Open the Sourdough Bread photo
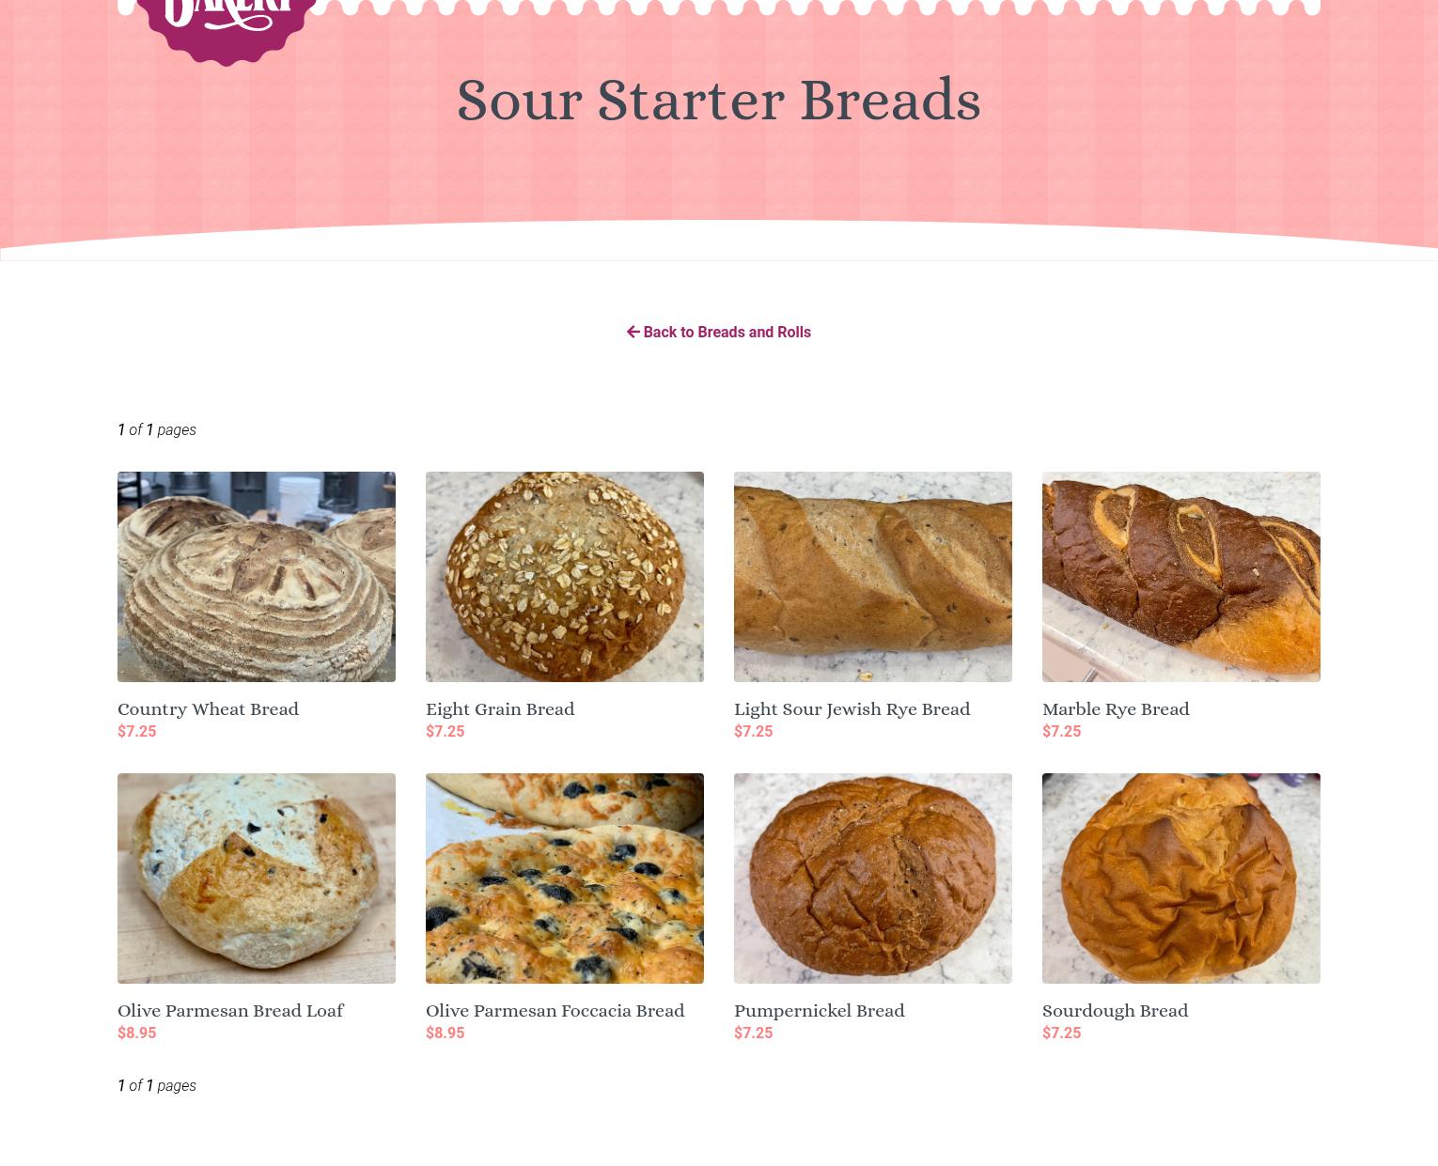This screenshot has width=1438, height=1166. point(1181,878)
